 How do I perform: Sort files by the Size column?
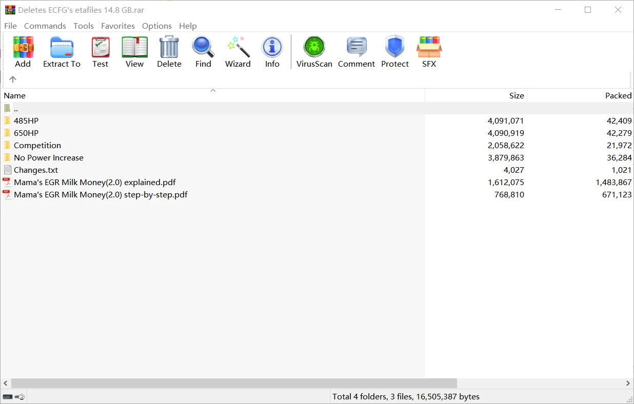pyautogui.click(x=517, y=95)
